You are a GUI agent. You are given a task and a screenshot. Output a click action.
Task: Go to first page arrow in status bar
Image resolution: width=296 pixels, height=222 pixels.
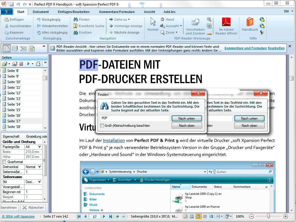pyautogui.click(x=79, y=216)
